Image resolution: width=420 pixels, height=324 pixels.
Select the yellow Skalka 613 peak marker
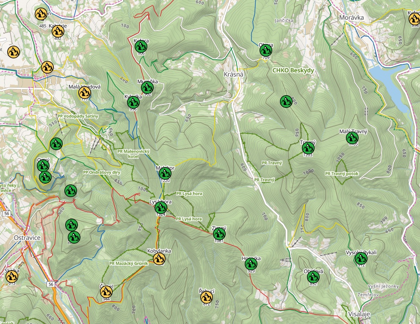[x=12, y=276]
